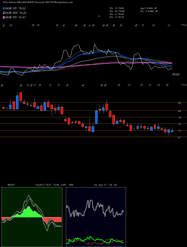Open the ADX indicator panel

96,217
